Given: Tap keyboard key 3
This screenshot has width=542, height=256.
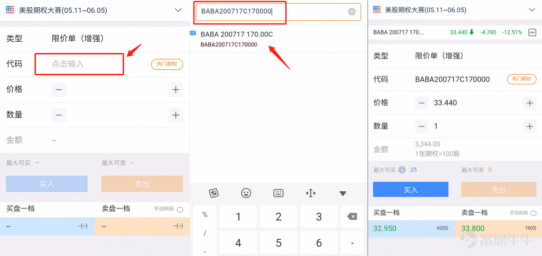Looking at the screenshot, I should coord(318,217).
